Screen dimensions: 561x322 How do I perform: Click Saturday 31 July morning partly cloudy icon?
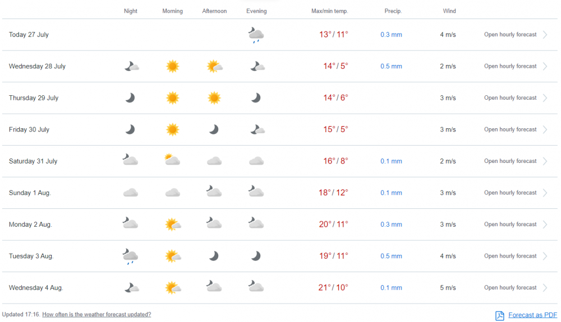tap(172, 161)
